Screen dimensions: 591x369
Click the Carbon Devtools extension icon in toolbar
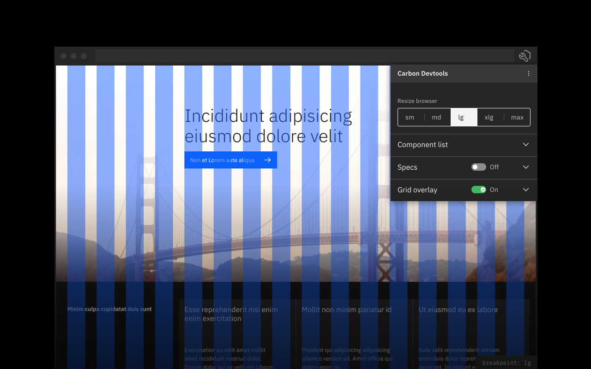pyautogui.click(x=525, y=55)
